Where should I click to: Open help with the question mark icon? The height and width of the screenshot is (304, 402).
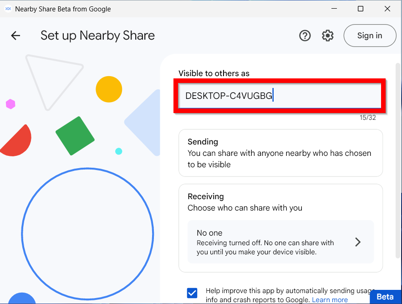pos(305,36)
